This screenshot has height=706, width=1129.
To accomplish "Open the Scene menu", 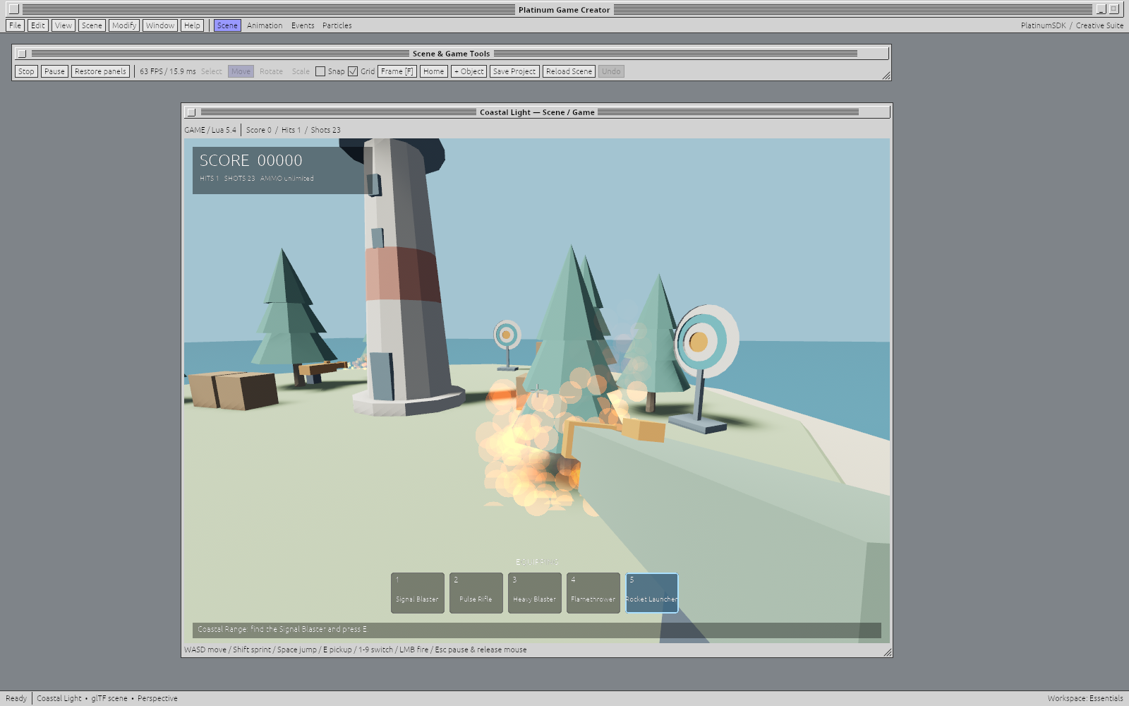I will pyautogui.click(x=92, y=25).
